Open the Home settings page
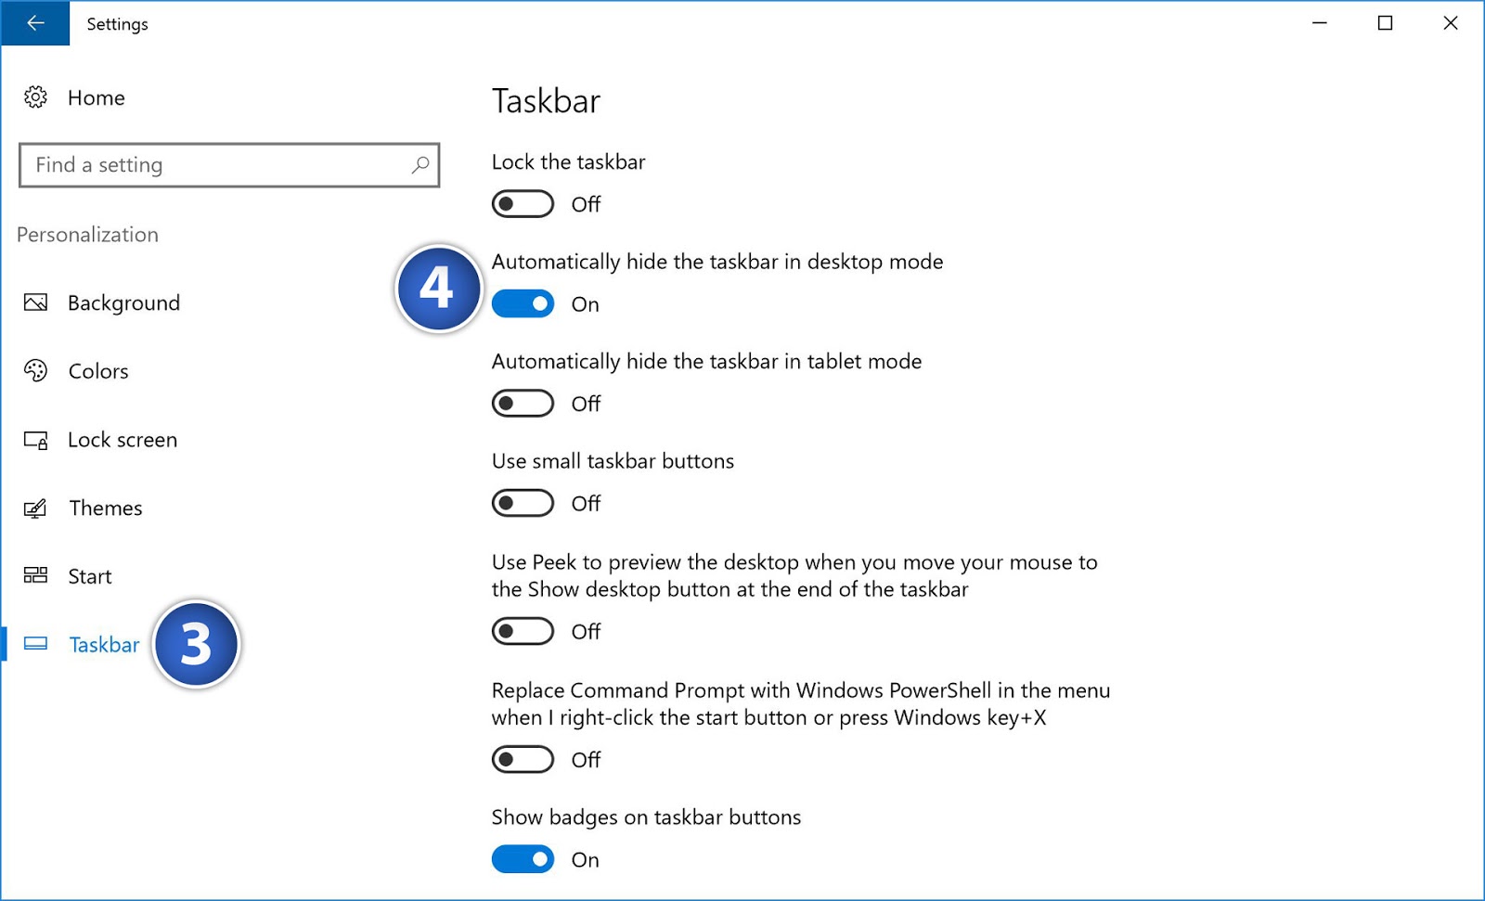This screenshot has width=1485, height=901. (x=97, y=97)
